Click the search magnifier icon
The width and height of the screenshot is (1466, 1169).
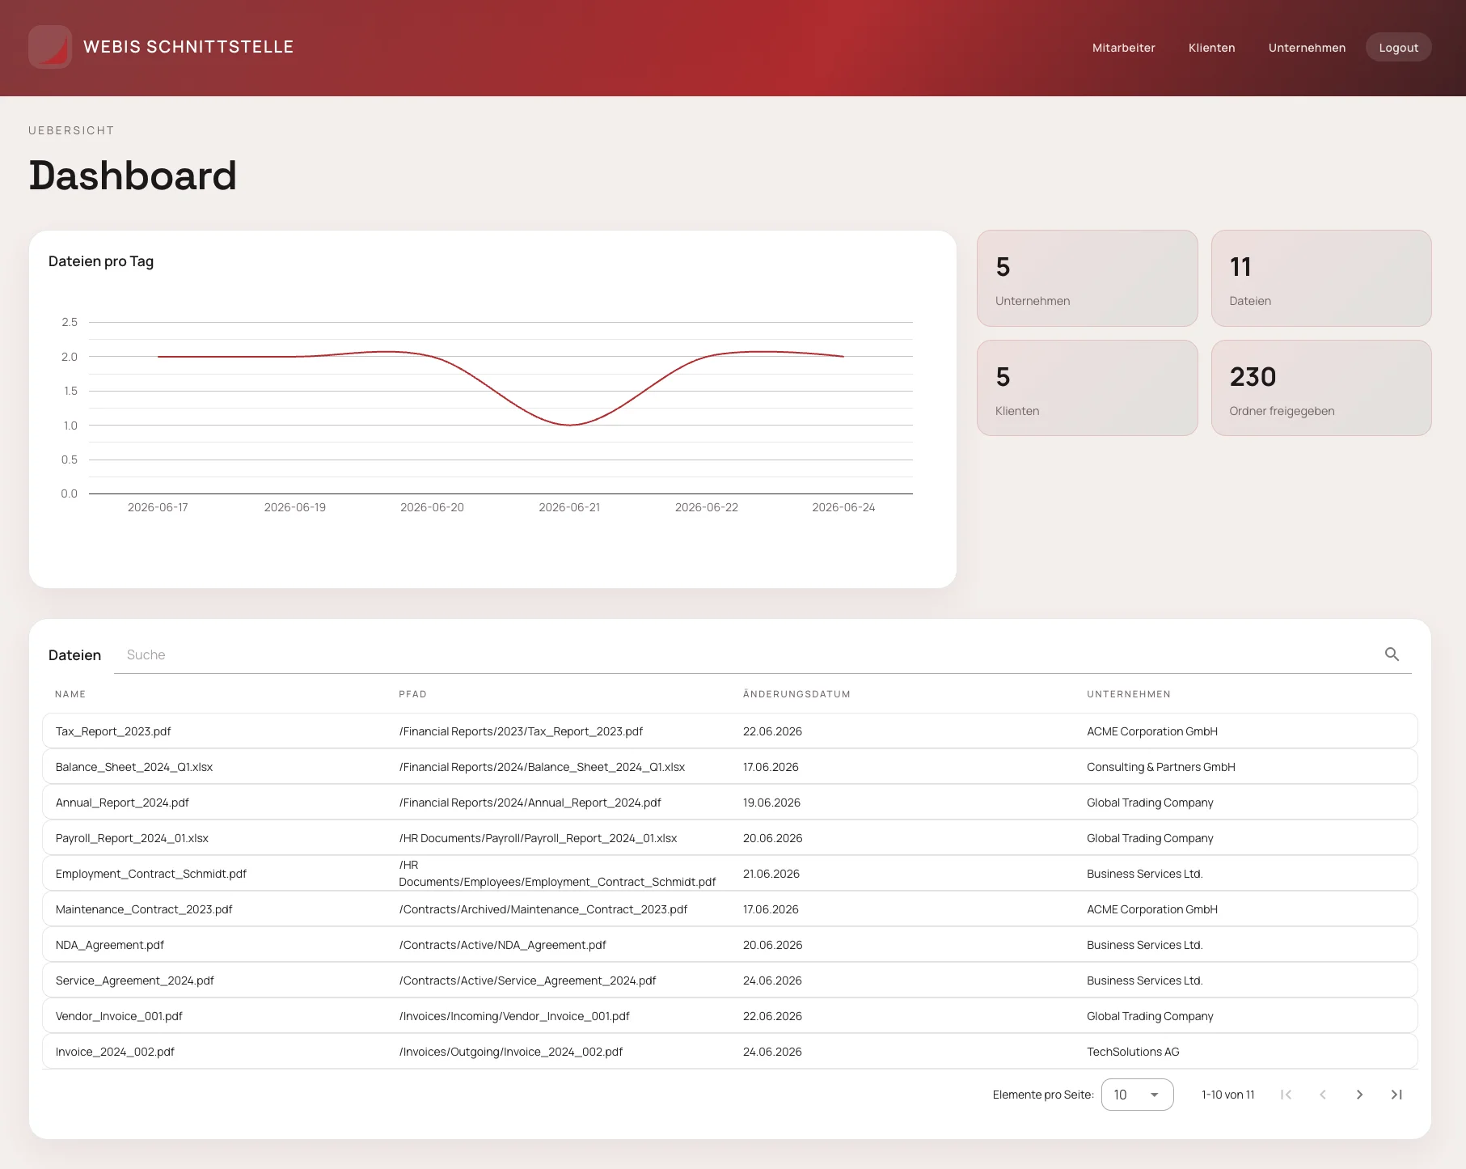pyautogui.click(x=1392, y=654)
